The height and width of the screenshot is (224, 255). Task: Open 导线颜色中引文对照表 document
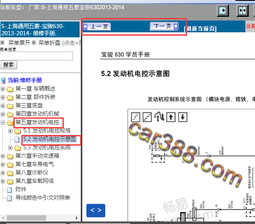click(x=43, y=198)
